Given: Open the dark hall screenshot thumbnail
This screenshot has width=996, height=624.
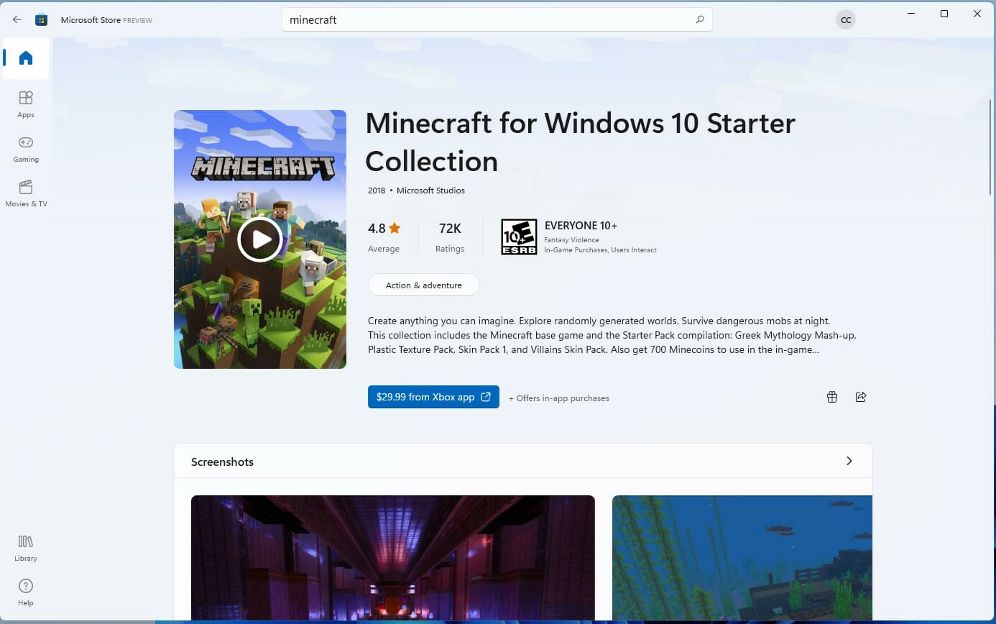Looking at the screenshot, I should coord(393,557).
